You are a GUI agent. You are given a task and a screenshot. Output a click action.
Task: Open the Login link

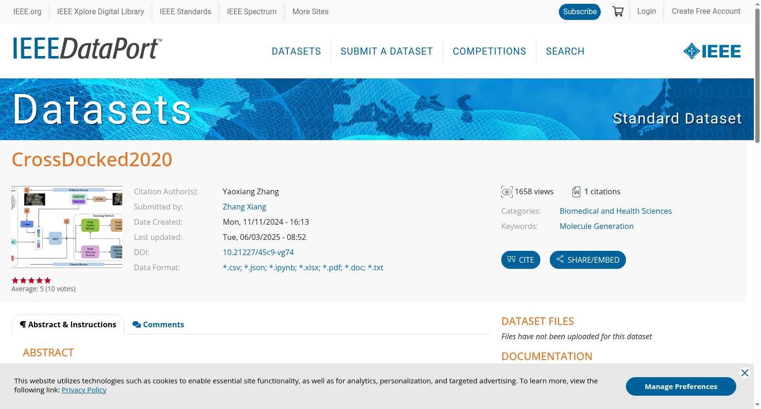(x=646, y=11)
